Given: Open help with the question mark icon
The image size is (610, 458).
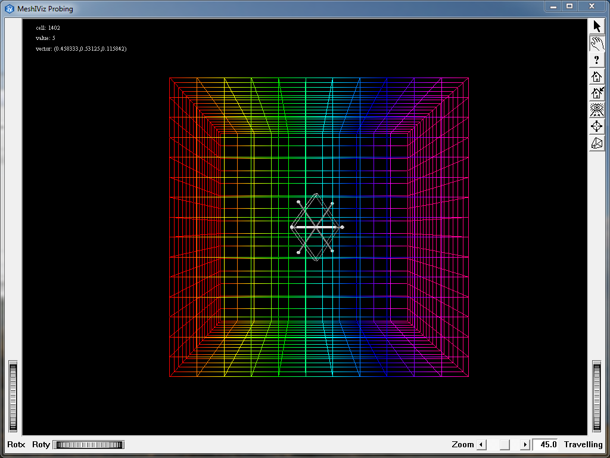Looking at the screenshot, I should click(x=597, y=60).
